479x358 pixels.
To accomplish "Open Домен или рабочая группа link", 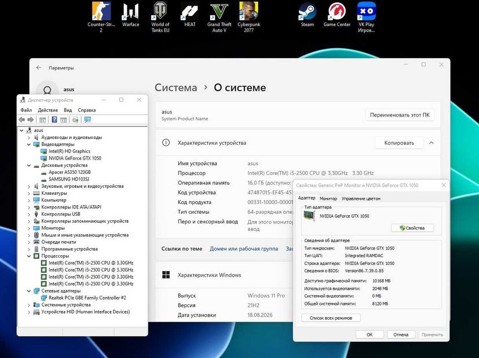I will [x=244, y=249].
